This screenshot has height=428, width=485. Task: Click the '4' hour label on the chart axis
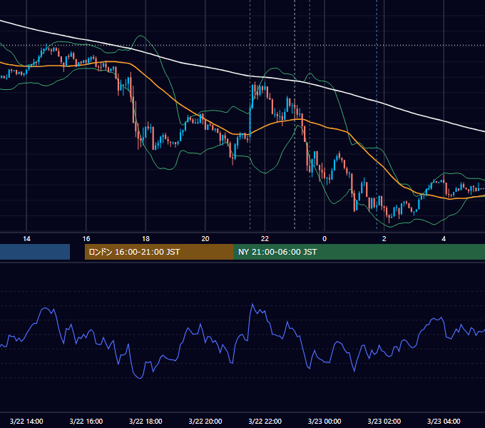(444, 239)
